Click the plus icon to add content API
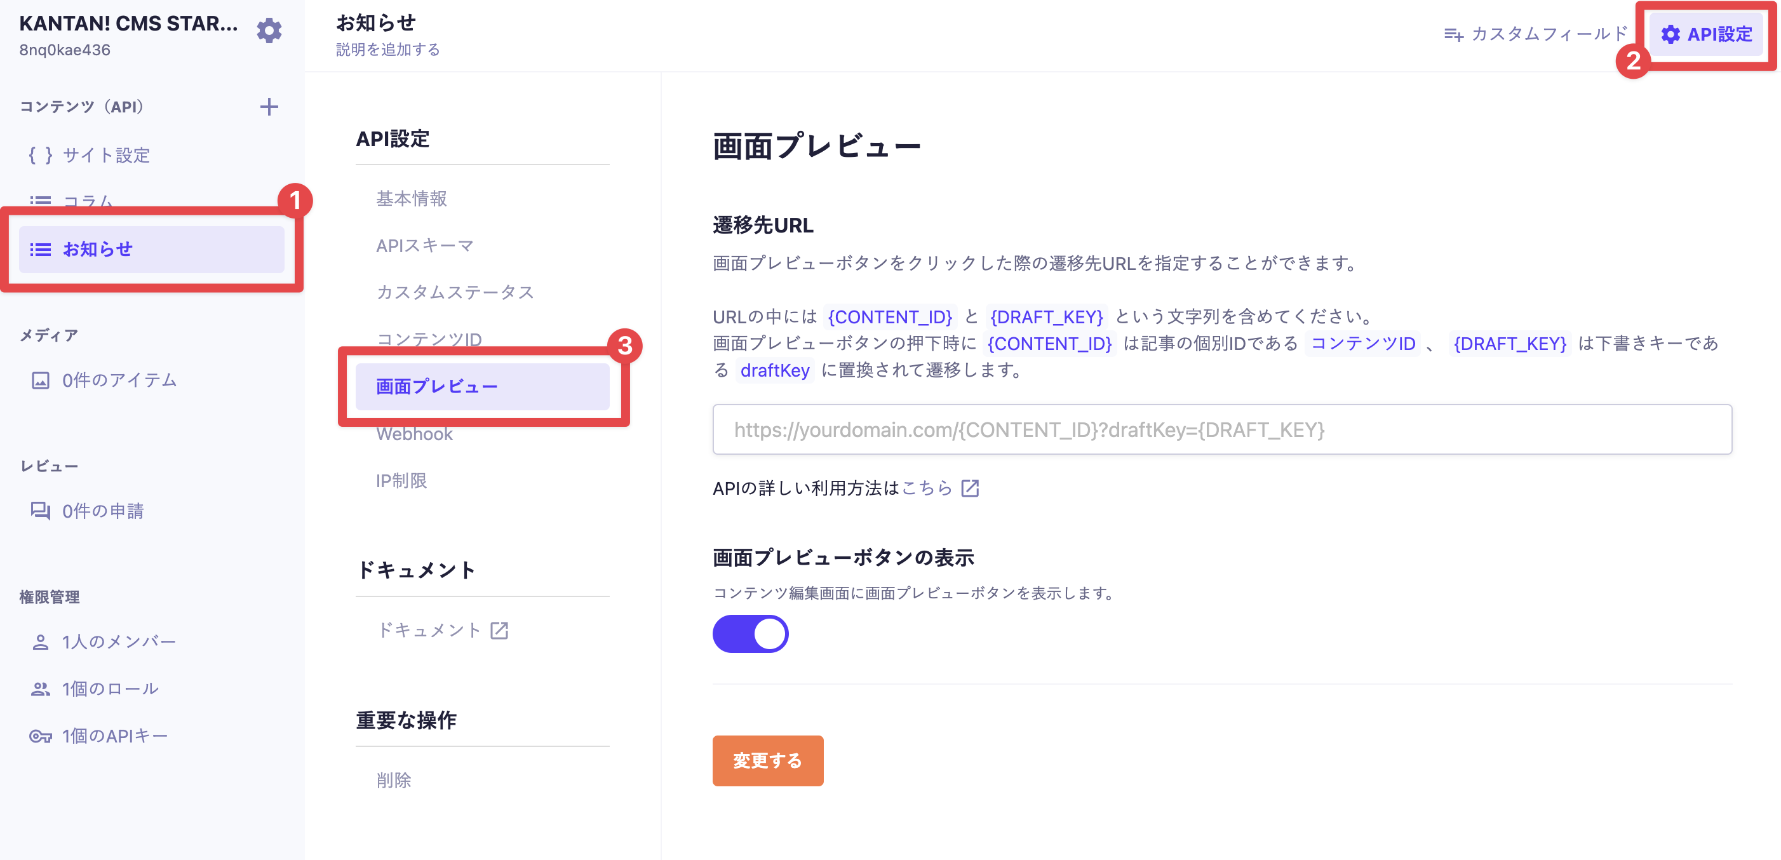 click(x=269, y=107)
